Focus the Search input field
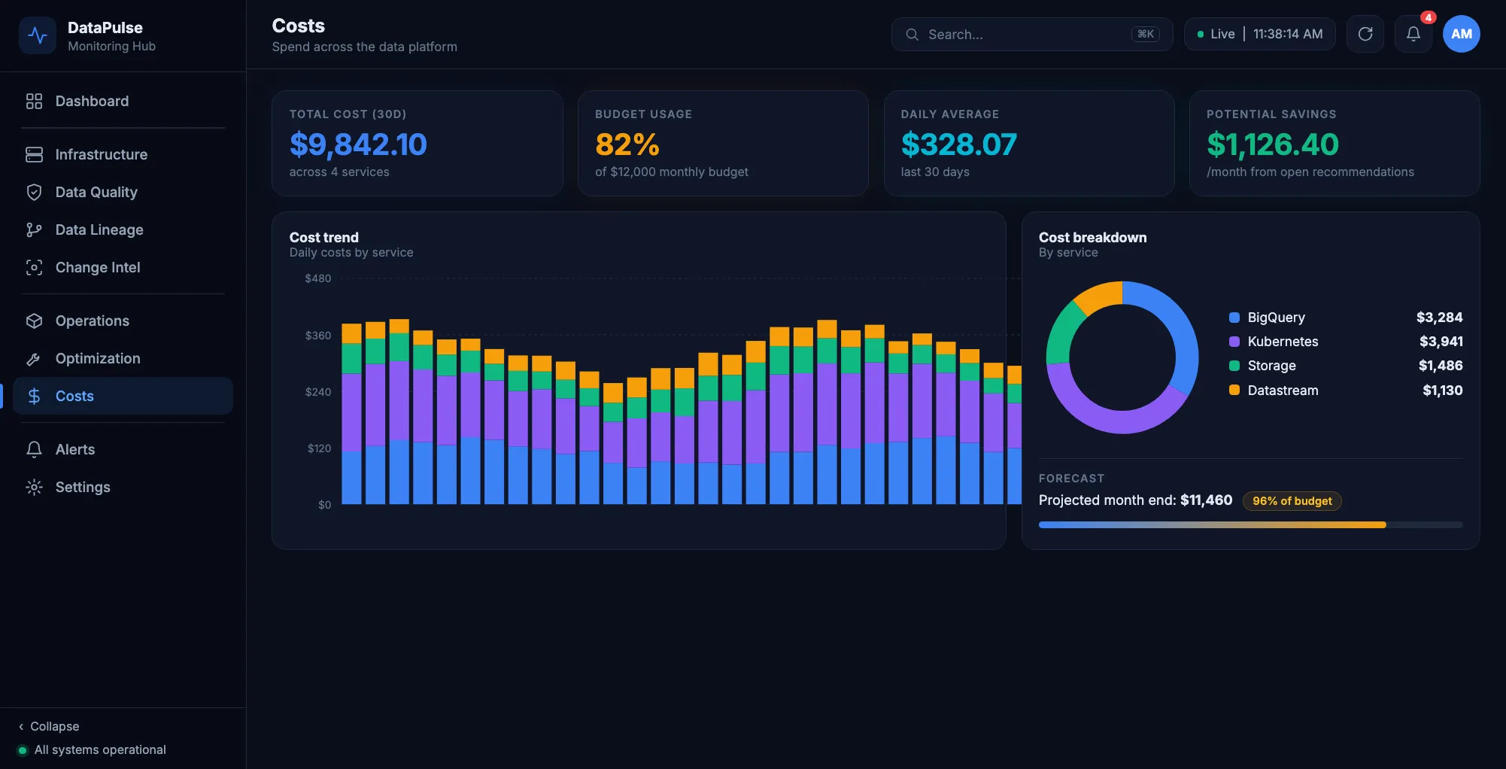 tap(1031, 35)
